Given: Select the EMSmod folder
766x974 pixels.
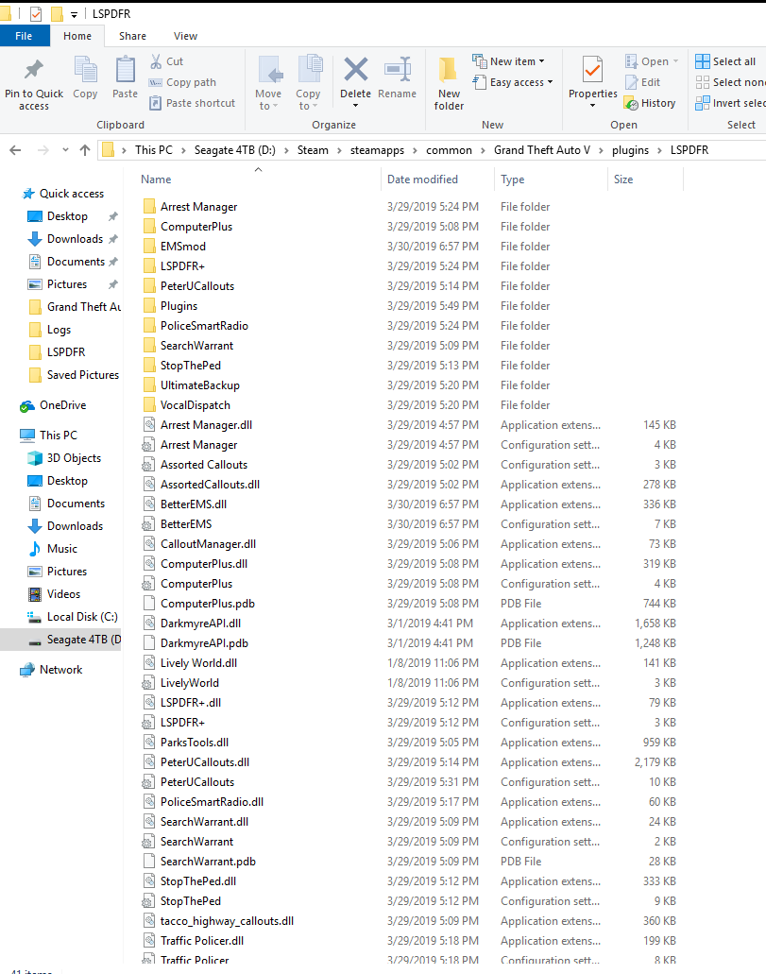Looking at the screenshot, I should pos(182,246).
